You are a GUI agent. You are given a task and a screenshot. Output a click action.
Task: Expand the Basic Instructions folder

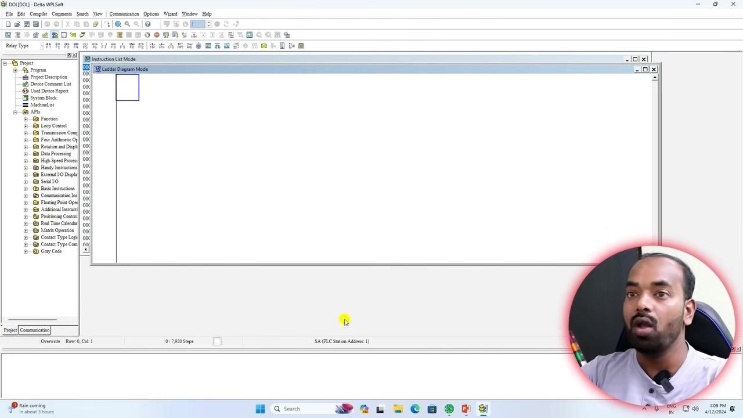pyautogui.click(x=26, y=189)
